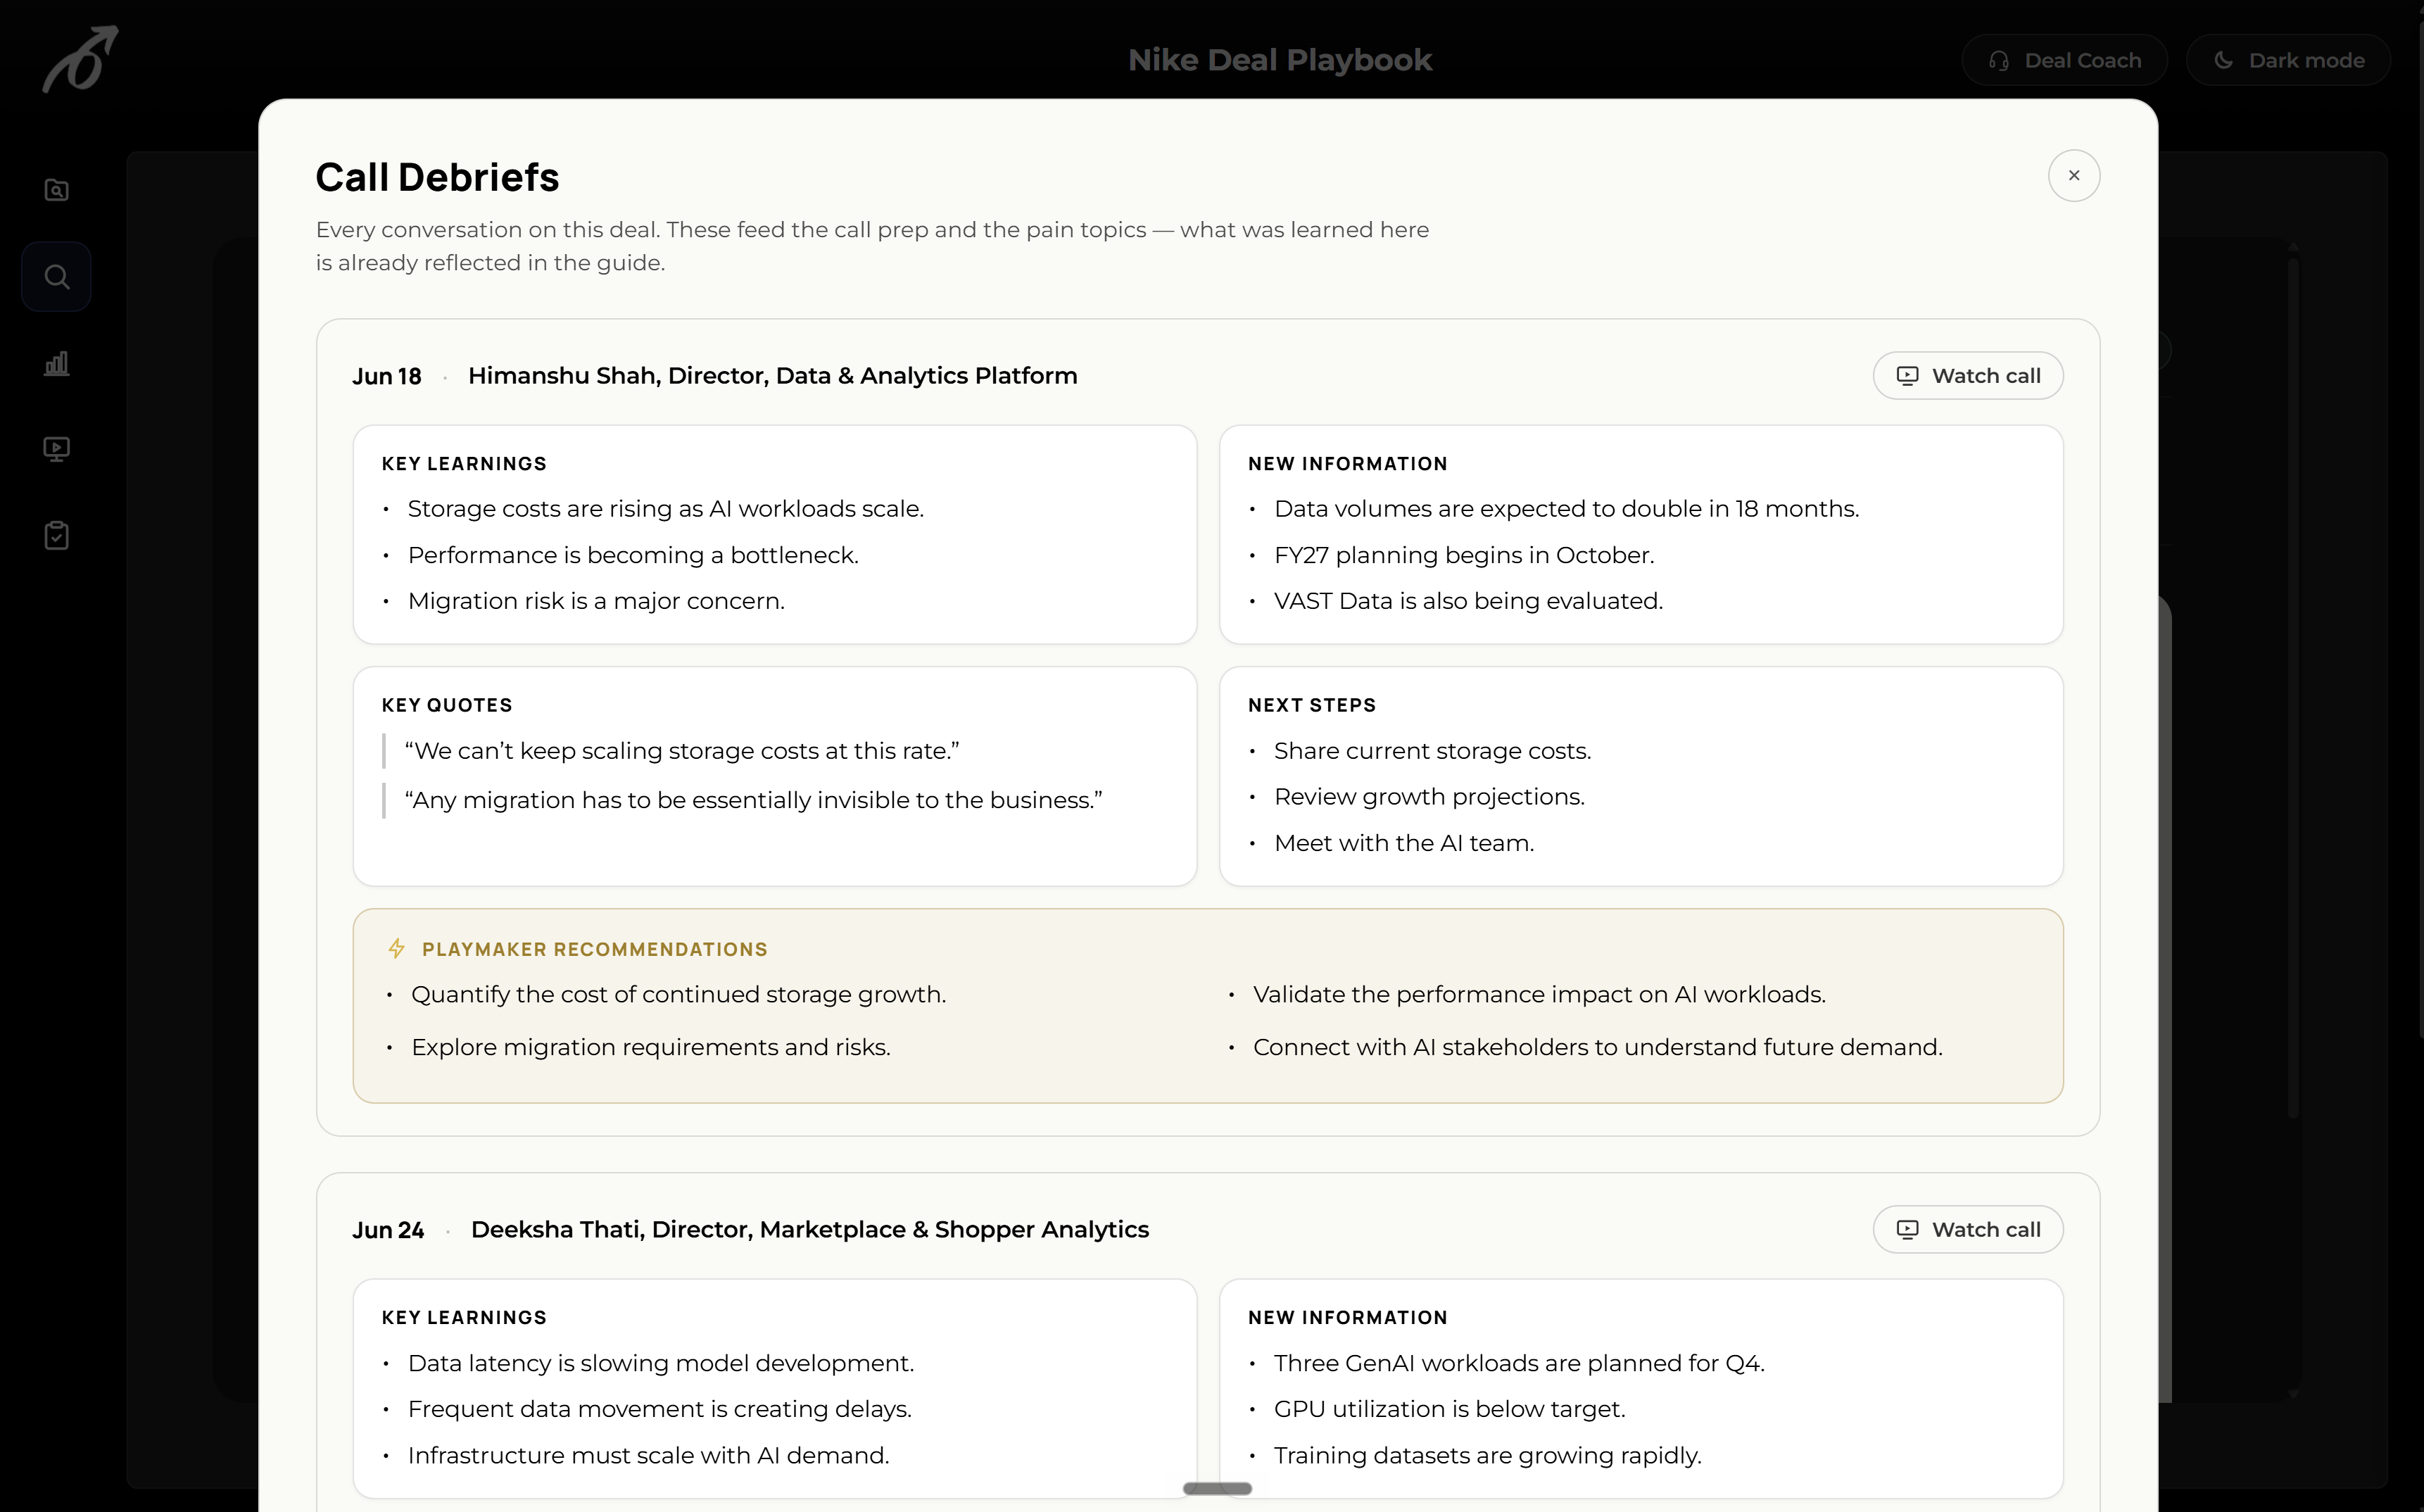
Task: Click quote 'Any migration has to be essentially invisible'
Action: [752, 800]
